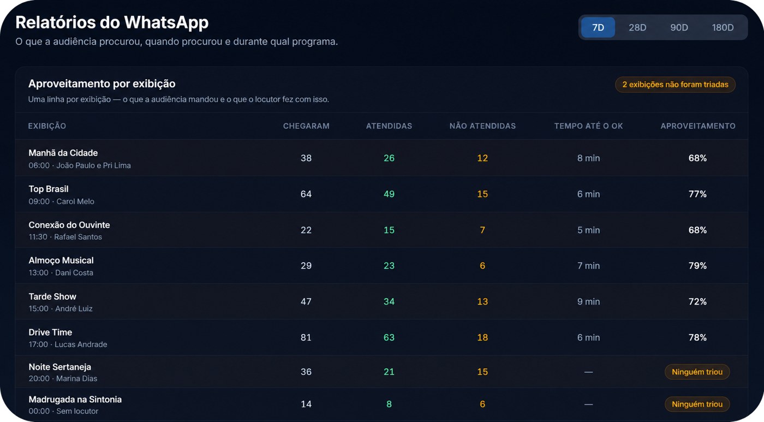Viewport: 764px width, 422px height.
Task: Choose the 180D time range
Action: point(723,27)
